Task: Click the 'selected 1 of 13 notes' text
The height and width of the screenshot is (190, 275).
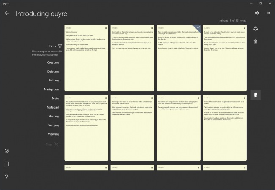Action: pos(232,21)
